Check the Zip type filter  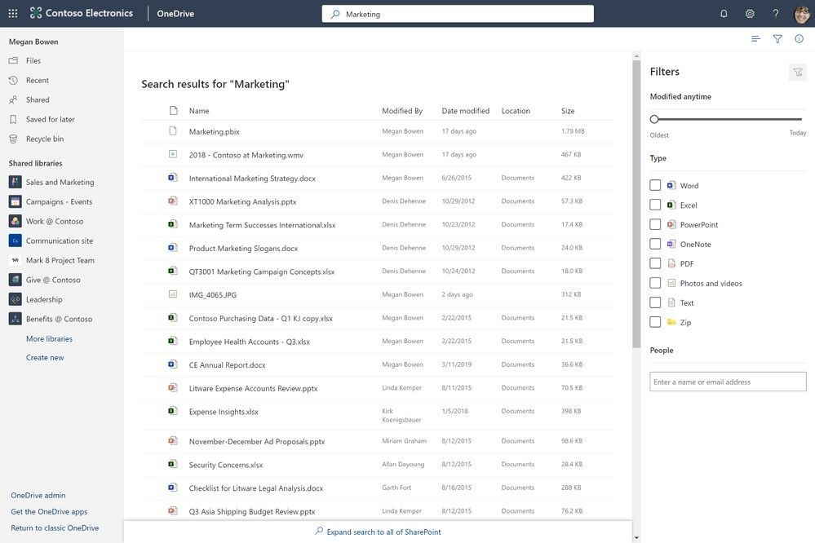click(655, 322)
